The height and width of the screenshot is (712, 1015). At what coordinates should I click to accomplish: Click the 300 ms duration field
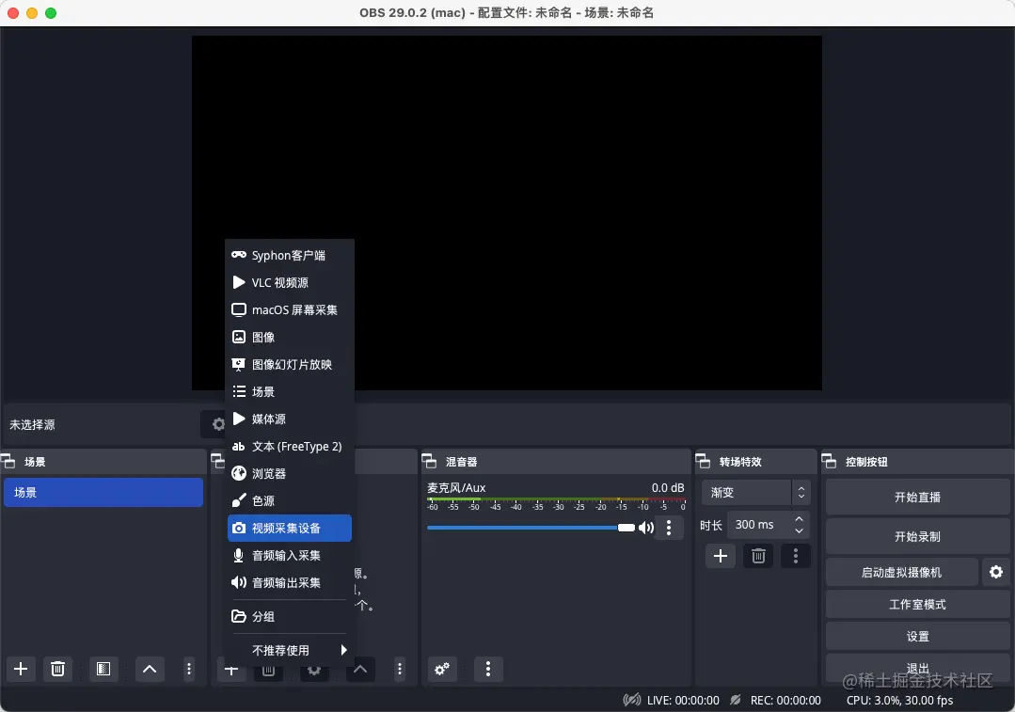point(759,524)
